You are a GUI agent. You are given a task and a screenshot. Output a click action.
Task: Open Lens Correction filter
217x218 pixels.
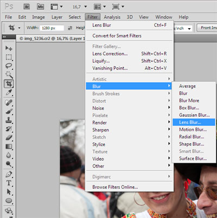point(129,54)
